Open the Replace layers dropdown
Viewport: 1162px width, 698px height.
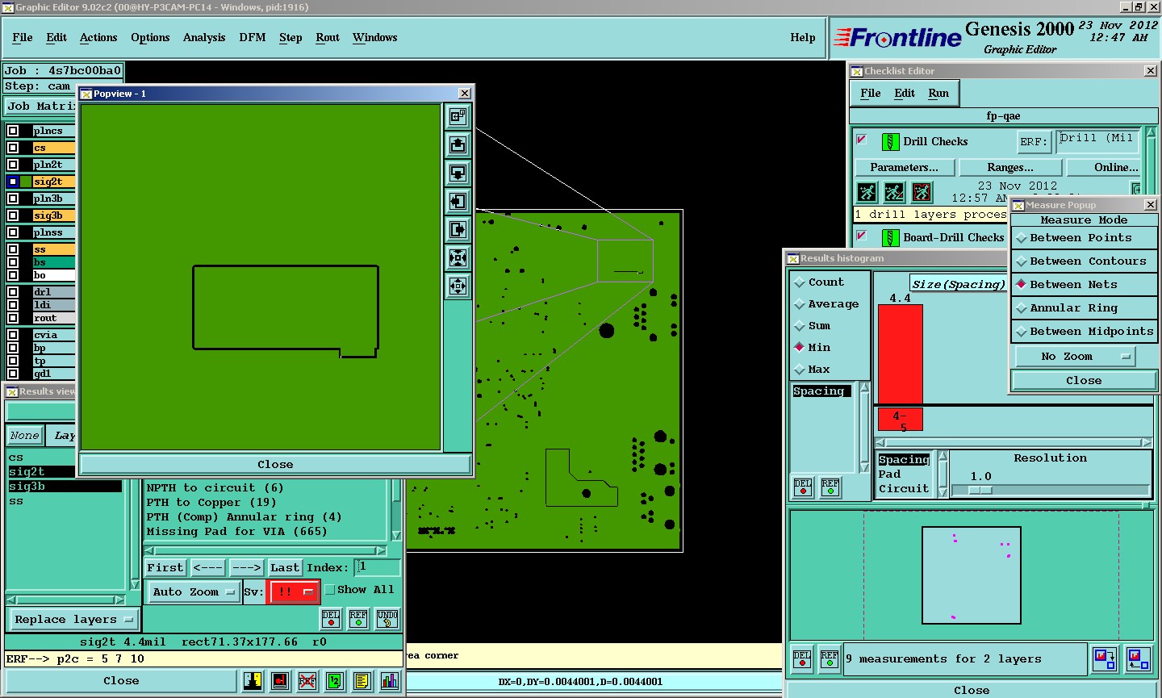(73, 620)
